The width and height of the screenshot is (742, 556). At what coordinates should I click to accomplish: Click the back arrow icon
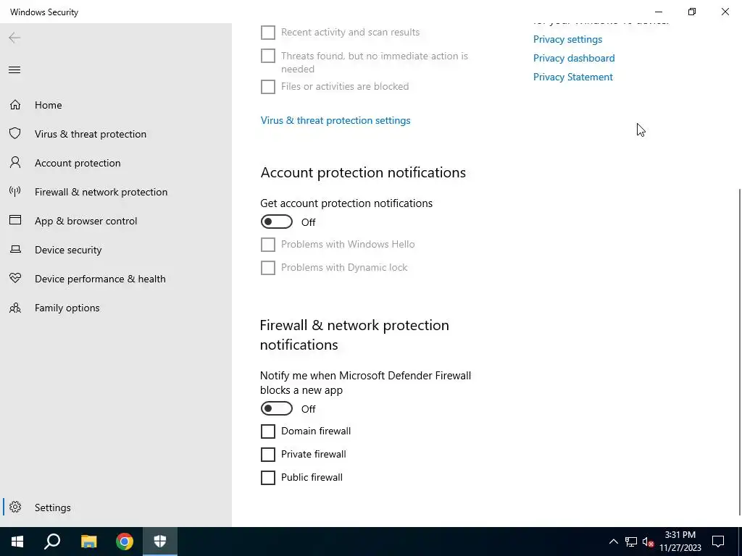[14, 38]
